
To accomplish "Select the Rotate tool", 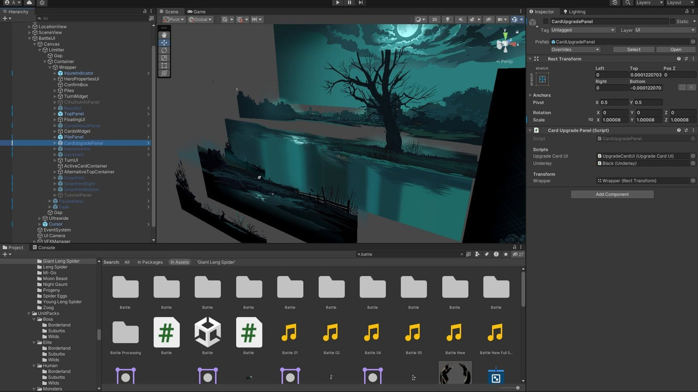I will click(x=164, y=50).
